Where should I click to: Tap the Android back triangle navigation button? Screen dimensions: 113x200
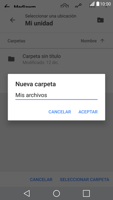click(27, 193)
